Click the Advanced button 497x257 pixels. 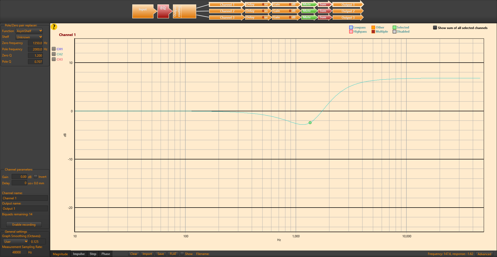point(484,254)
